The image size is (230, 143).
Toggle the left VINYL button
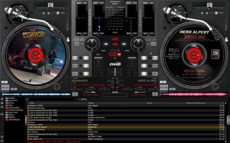(x=75, y=58)
